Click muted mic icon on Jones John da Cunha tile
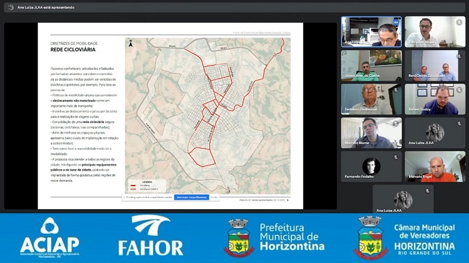The image size is (469, 263). 396,55
